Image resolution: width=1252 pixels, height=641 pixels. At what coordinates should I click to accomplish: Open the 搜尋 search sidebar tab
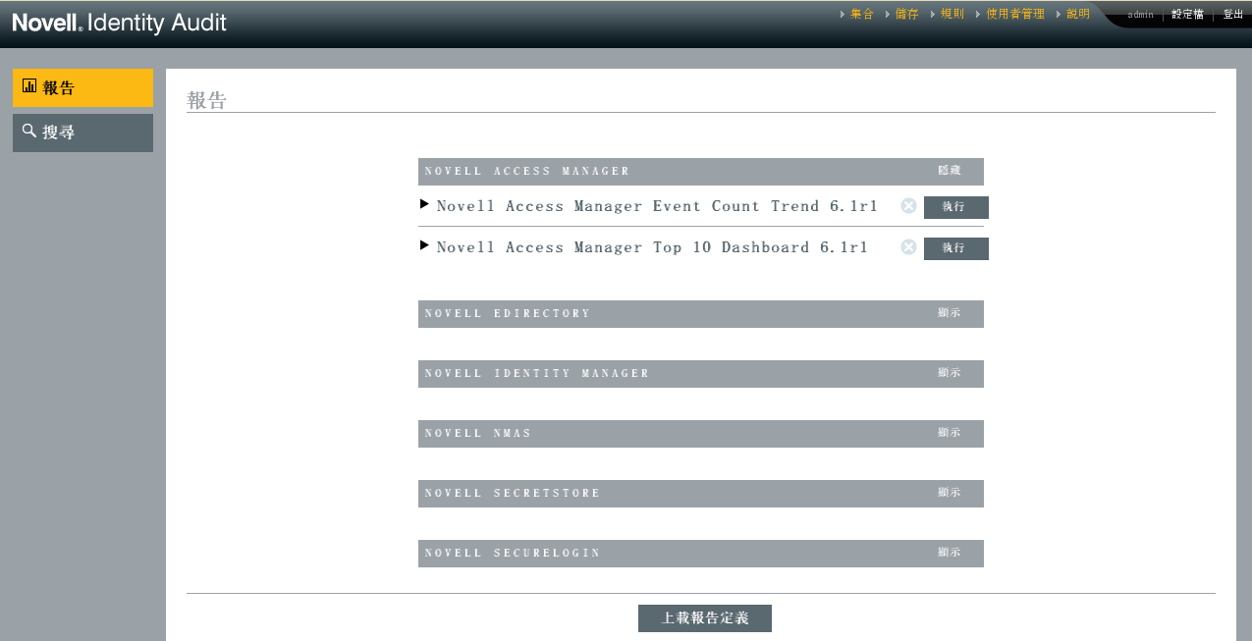(82, 133)
